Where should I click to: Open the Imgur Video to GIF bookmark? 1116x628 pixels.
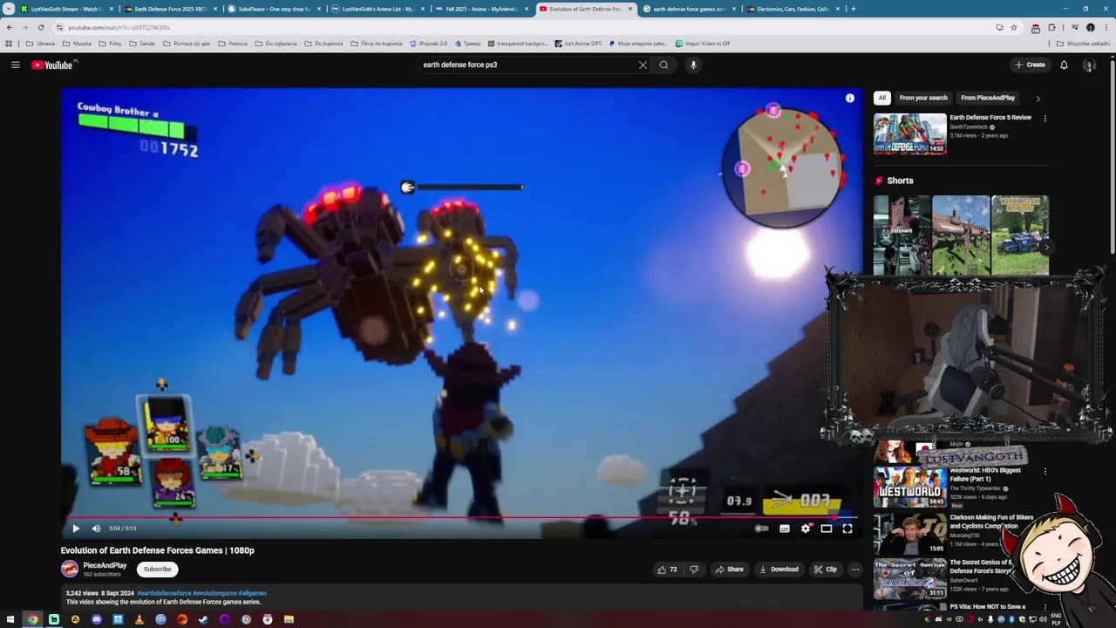703,44
